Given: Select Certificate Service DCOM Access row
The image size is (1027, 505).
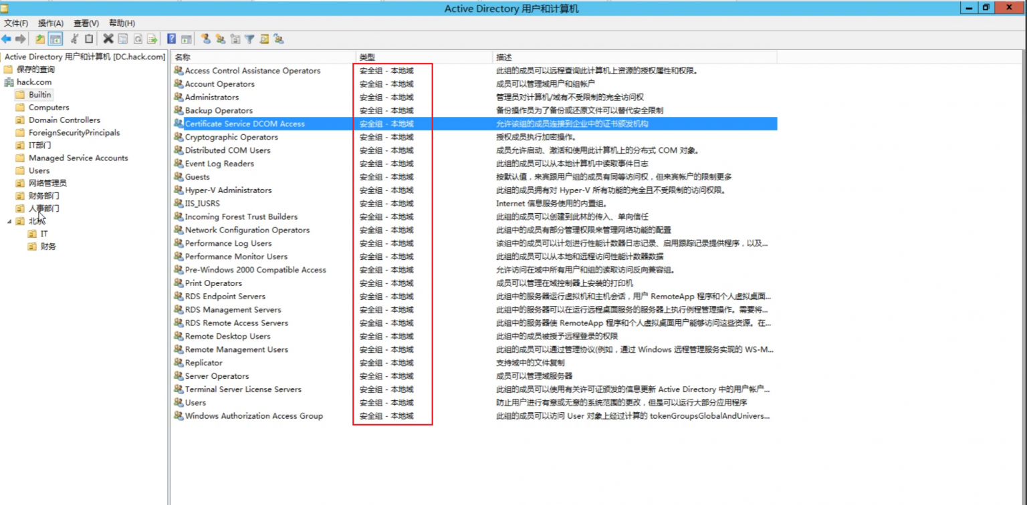Looking at the screenshot, I should point(474,124).
